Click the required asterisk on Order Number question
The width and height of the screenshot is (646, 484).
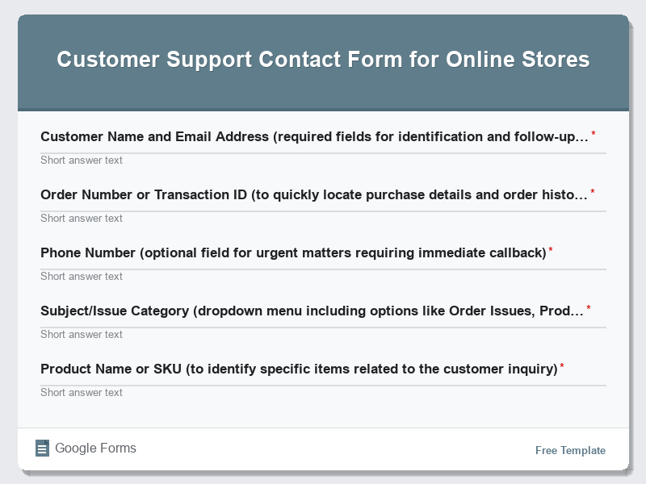594,190
